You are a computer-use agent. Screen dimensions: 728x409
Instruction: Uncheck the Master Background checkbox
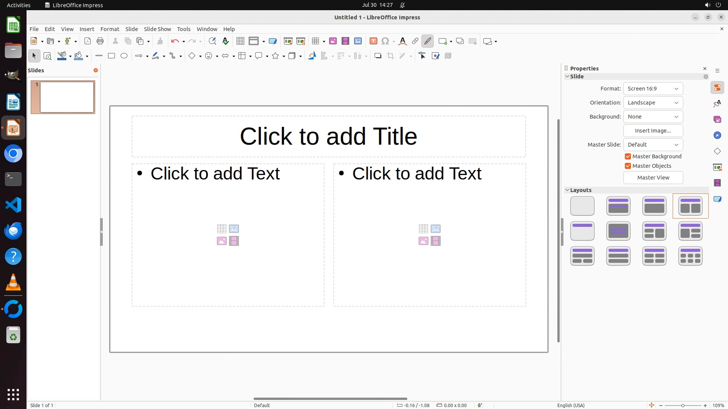[x=628, y=156]
